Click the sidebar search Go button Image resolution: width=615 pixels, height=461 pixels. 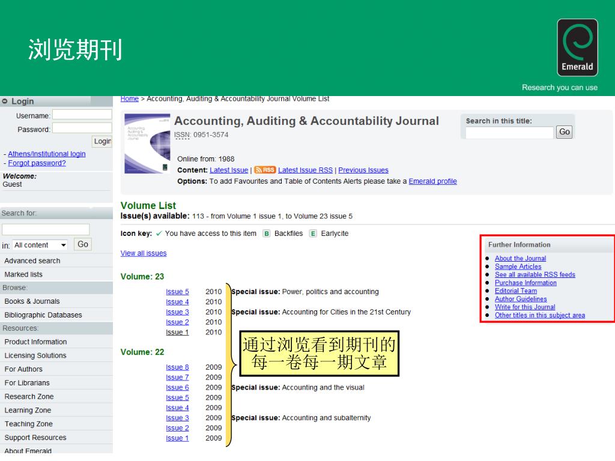(x=83, y=244)
